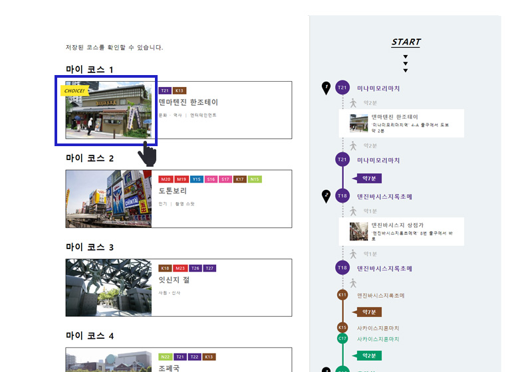Click the 마이 코스 1 heading
532x372 pixels.
pyautogui.click(x=90, y=70)
